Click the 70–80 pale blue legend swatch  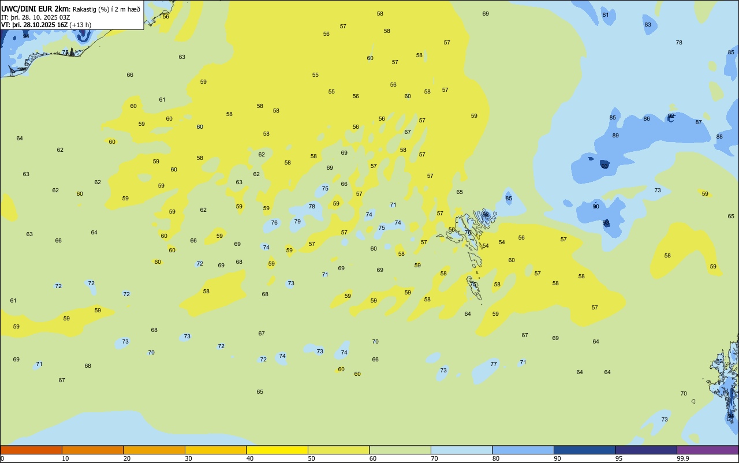click(x=461, y=450)
